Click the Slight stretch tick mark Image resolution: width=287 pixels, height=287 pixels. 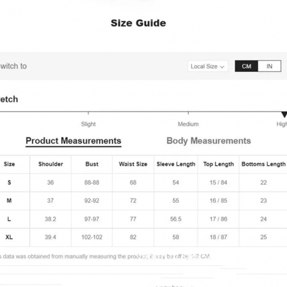click(88, 113)
